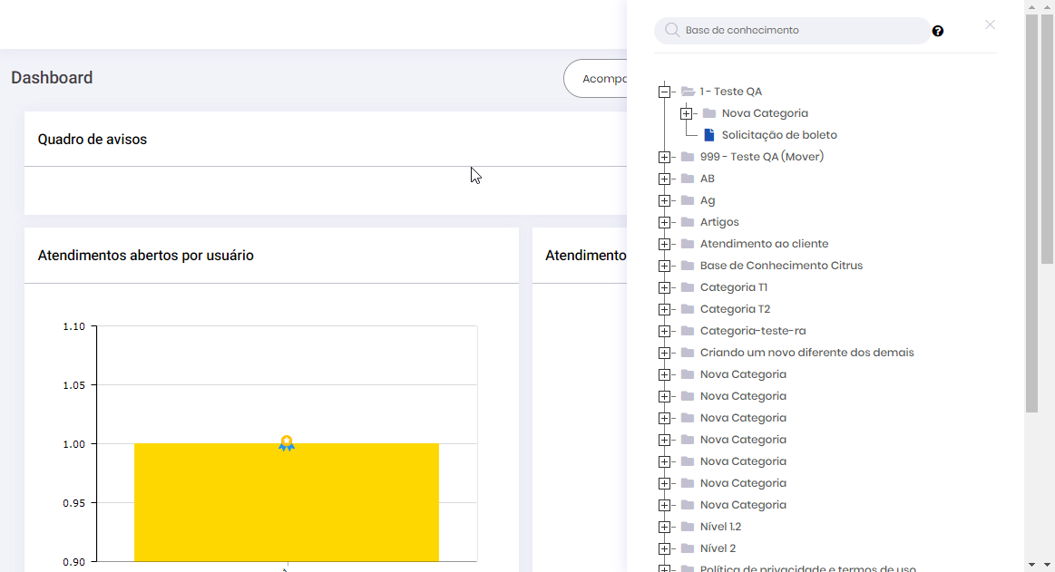1055x572 pixels.
Task: Expand the 999 - Teste QA (Mover) node
Action: [665, 157]
